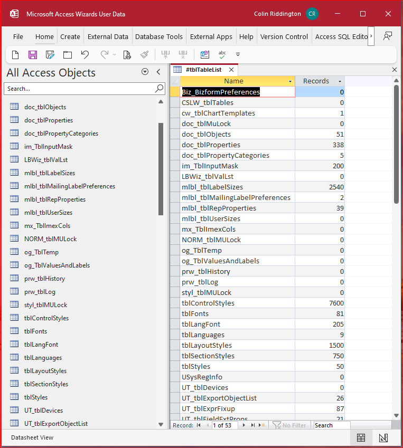Open the CR account avatar
403x448 pixels.
pos(312,14)
